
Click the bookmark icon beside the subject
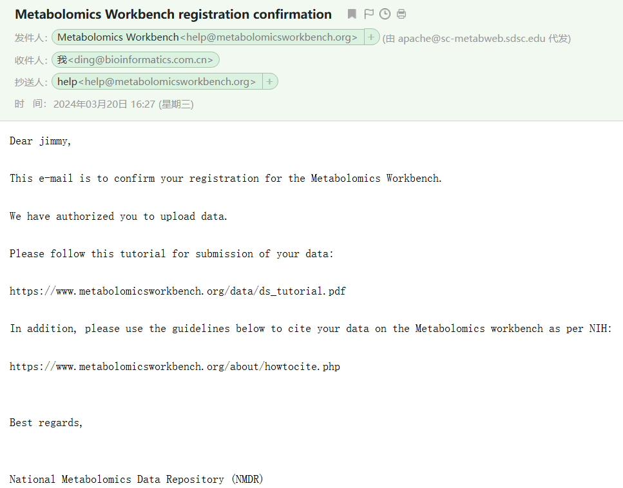352,14
